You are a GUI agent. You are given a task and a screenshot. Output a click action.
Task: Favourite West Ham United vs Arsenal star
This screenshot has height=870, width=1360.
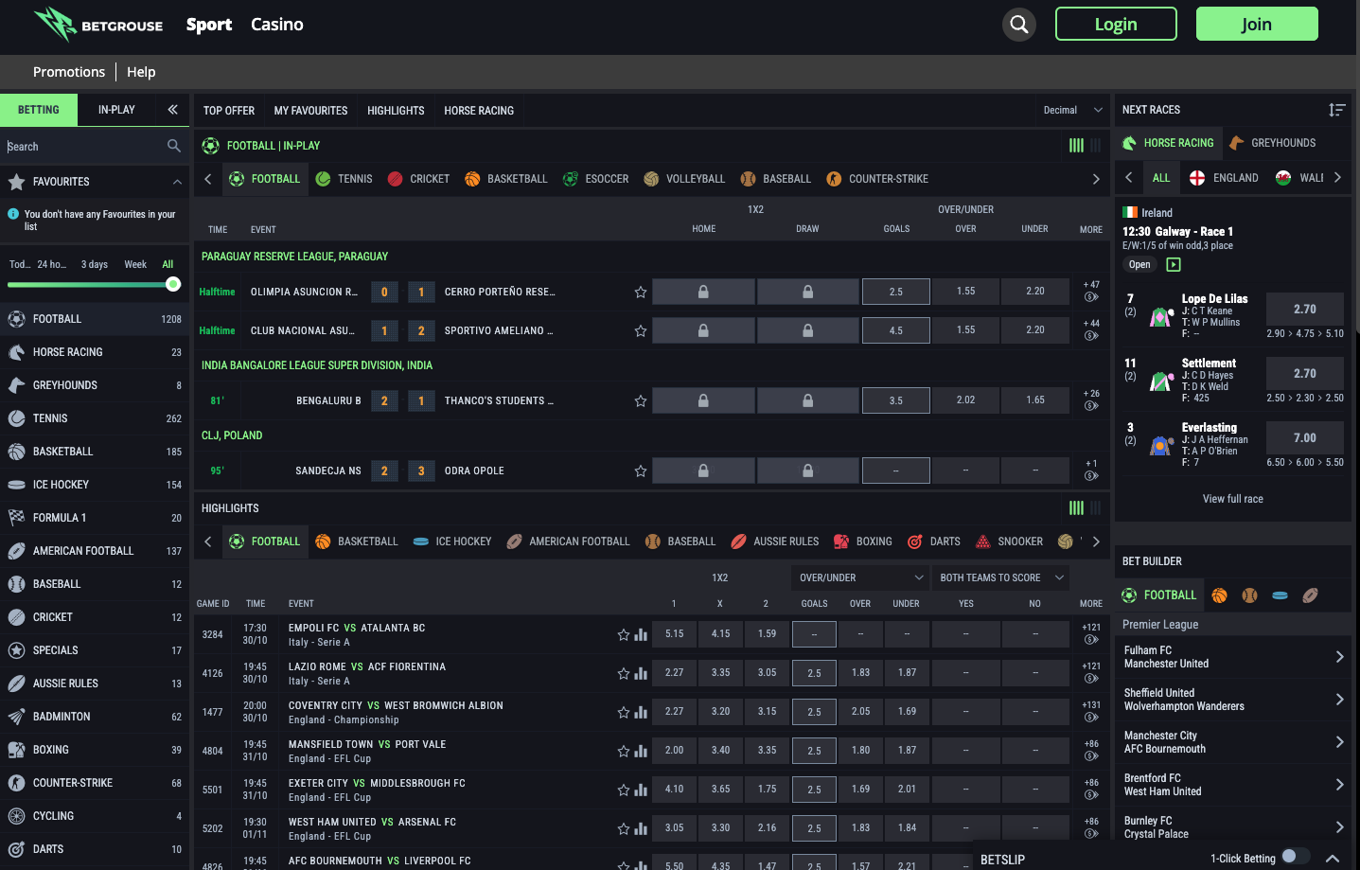tap(624, 829)
